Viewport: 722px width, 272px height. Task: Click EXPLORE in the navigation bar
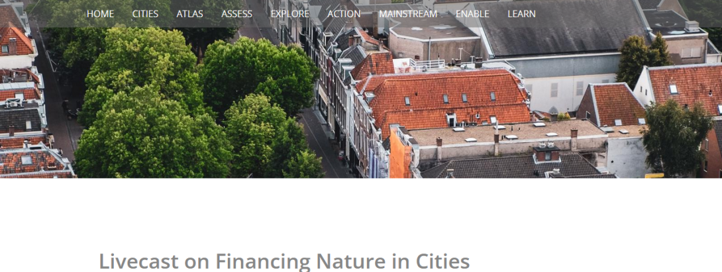click(x=289, y=14)
